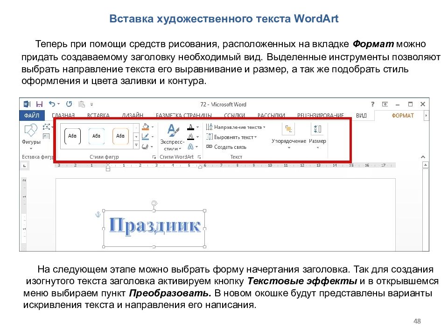Click the tab selector at ruler corner
The width and height of the screenshot is (448, 336).
point(25,165)
